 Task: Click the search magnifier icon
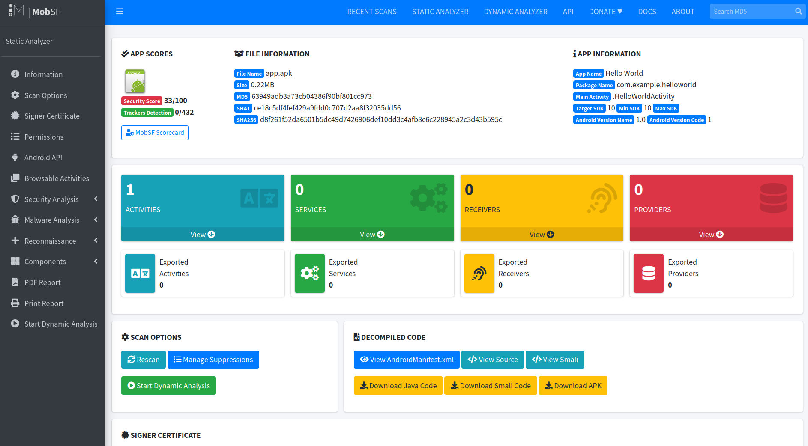798,12
